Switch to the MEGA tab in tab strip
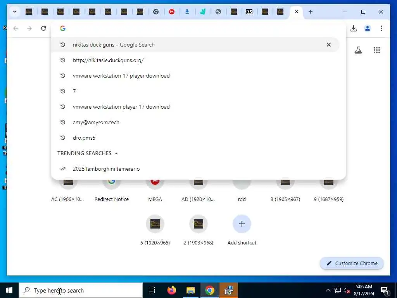Viewport: 397px width, 298px height. pos(172,12)
